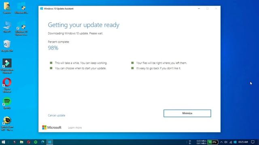Screen dimensions: 259x145
Task: Click the Microsoft logo in footer
Action: pyautogui.click(x=51, y=127)
